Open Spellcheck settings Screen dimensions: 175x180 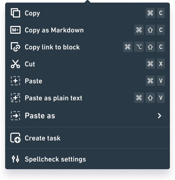pyautogui.click(x=55, y=159)
